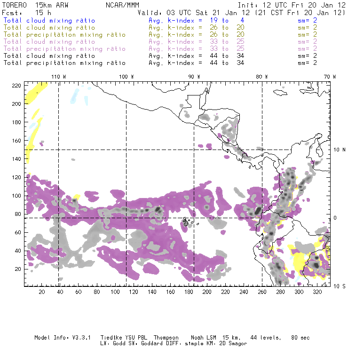Click the 'Model Info: V3.3.1' text
The width and height of the screenshot is (348, 348).
pyautogui.click(x=63, y=338)
